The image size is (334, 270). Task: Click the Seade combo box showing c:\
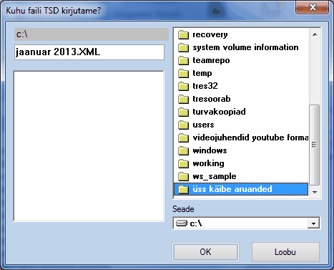(247, 223)
